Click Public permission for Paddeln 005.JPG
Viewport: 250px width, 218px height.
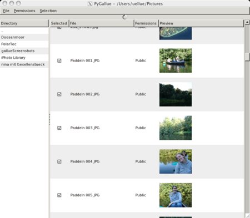tap(141, 195)
